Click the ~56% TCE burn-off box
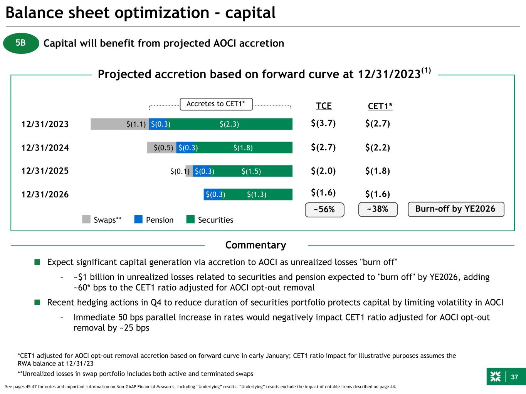This screenshot has height=394, width=526. (x=324, y=209)
